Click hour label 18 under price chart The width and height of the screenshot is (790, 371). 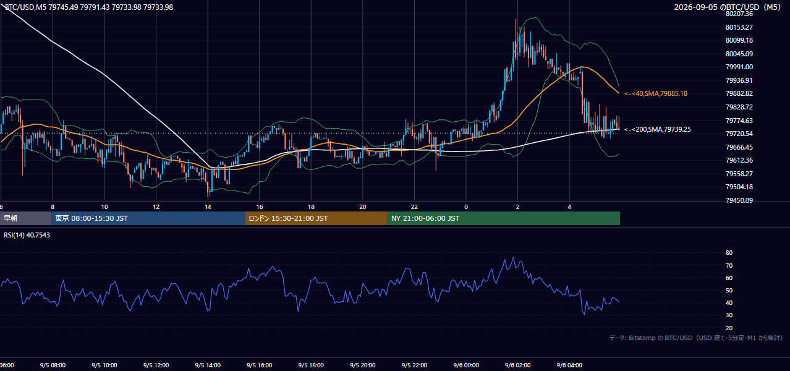[311, 207]
